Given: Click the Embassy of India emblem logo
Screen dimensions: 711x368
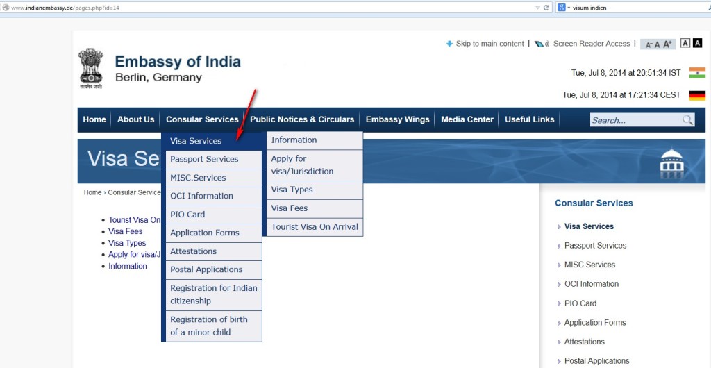Looking at the screenshot, I should tap(91, 68).
